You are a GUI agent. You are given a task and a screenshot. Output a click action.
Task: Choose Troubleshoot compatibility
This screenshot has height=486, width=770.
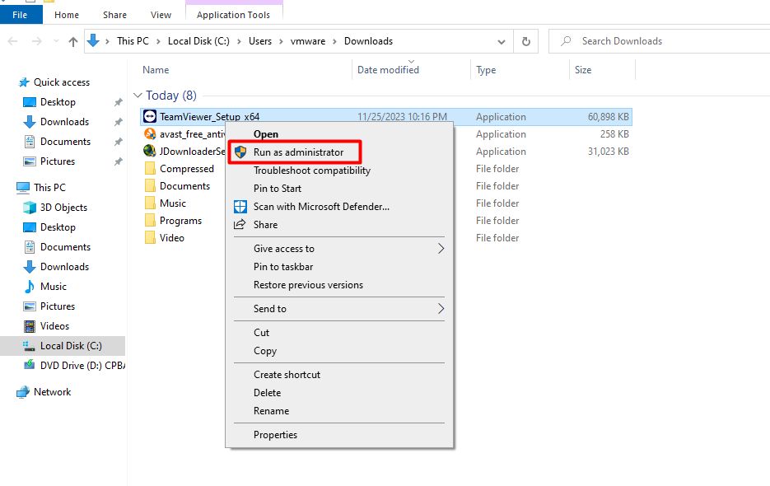(339, 171)
